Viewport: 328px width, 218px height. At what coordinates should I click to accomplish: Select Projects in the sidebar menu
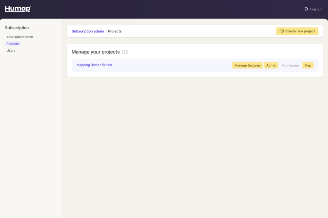13,44
